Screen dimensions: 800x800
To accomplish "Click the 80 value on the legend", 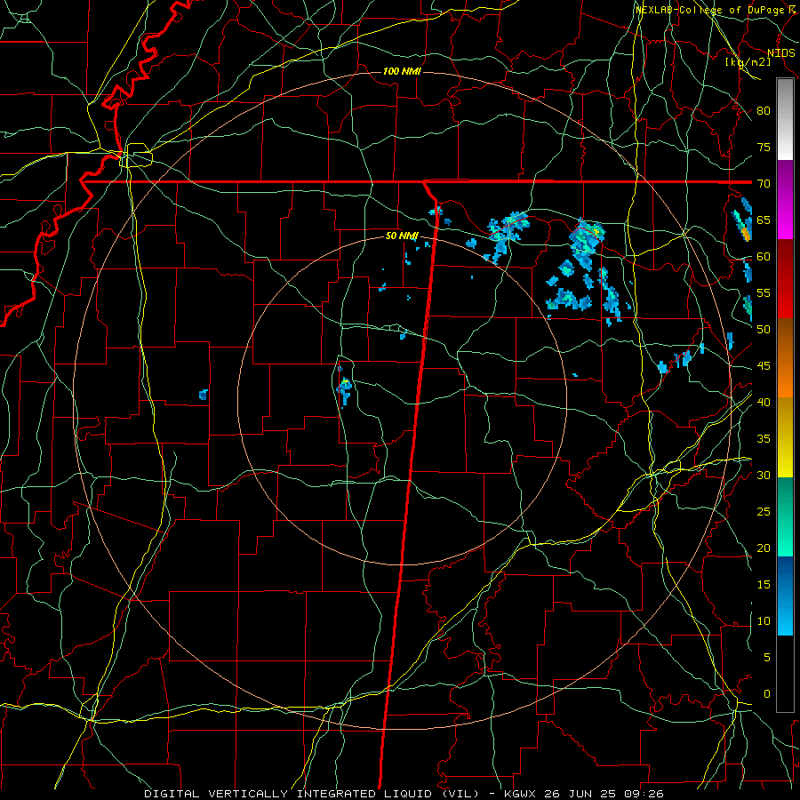I will pos(764,111).
